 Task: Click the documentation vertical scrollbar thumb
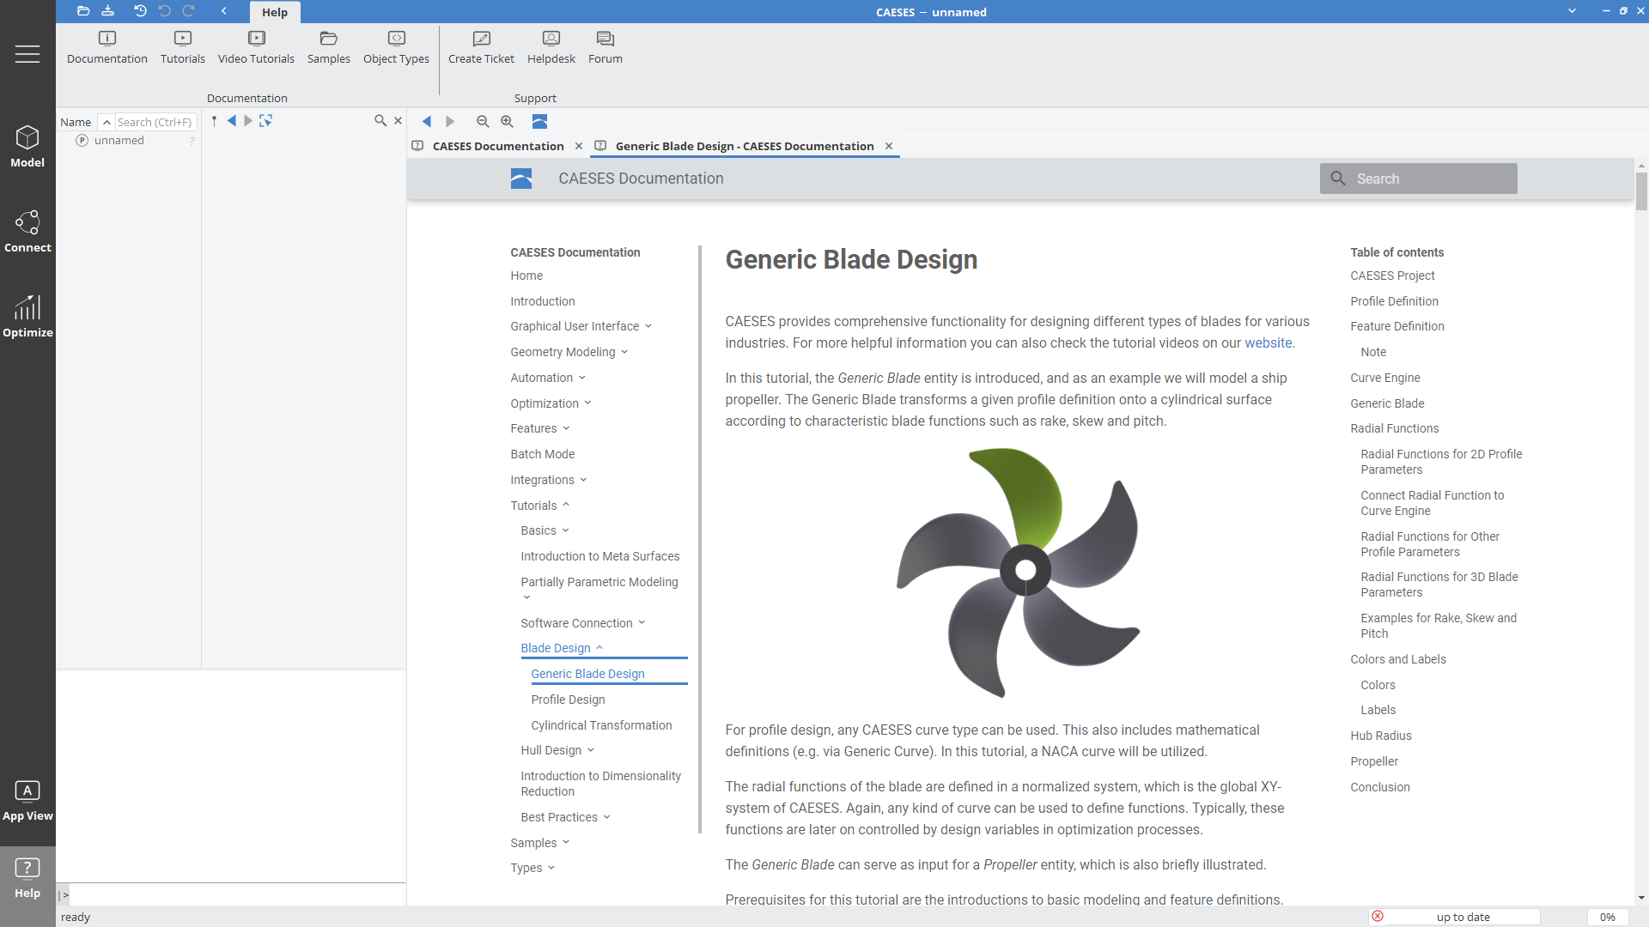click(x=1641, y=191)
